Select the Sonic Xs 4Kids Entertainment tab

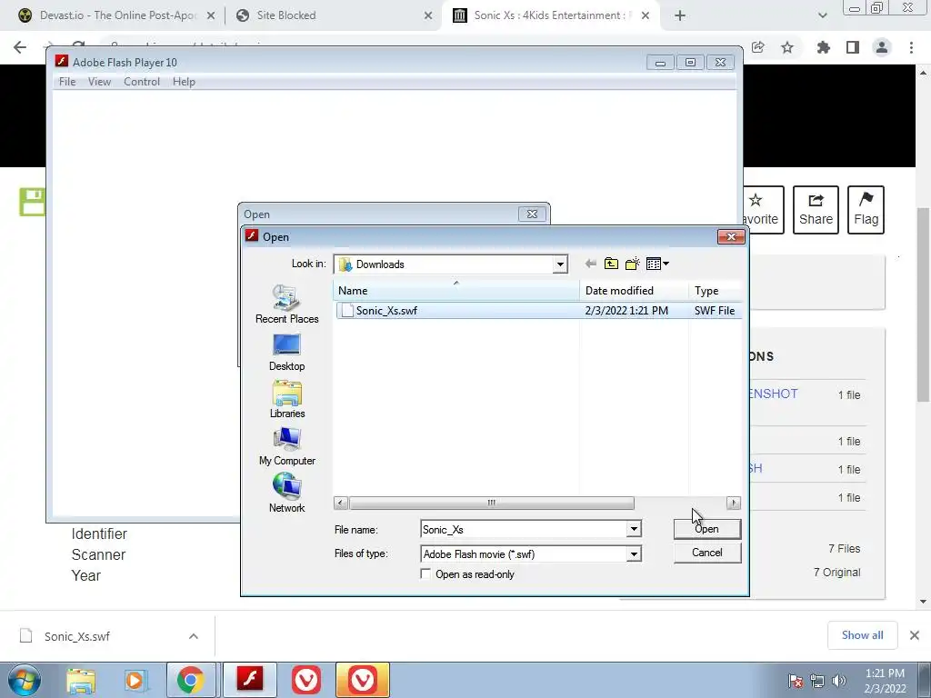pyautogui.click(x=551, y=15)
